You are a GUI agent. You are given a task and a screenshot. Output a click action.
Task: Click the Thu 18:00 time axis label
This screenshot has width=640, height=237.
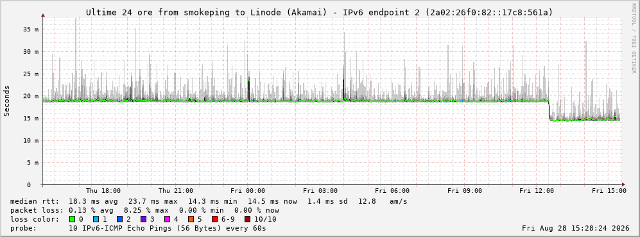click(103, 191)
